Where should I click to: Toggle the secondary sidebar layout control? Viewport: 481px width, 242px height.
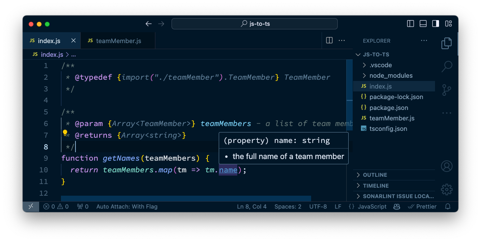click(x=435, y=24)
